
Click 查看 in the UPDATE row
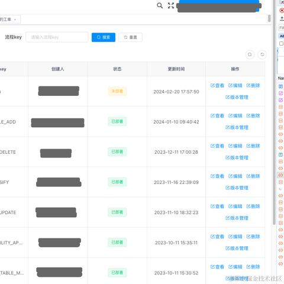tap(217, 206)
